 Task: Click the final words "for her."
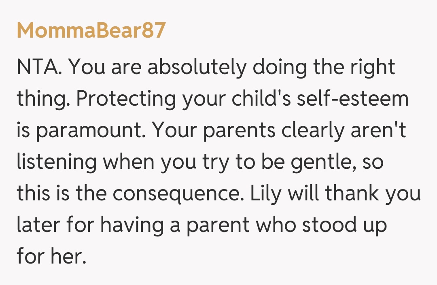point(51,257)
